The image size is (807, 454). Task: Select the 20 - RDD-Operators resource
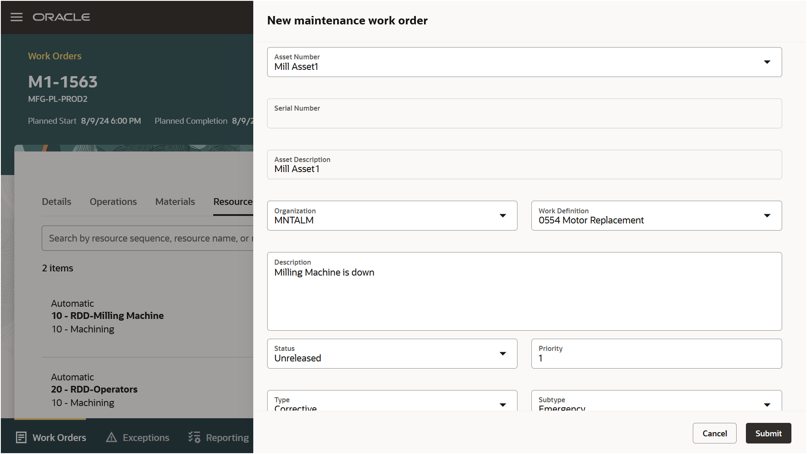pyautogui.click(x=94, y=390)
